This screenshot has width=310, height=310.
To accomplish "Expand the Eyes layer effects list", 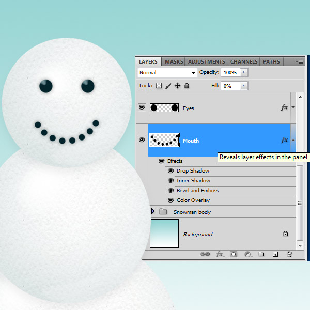I will click(293, 107).
